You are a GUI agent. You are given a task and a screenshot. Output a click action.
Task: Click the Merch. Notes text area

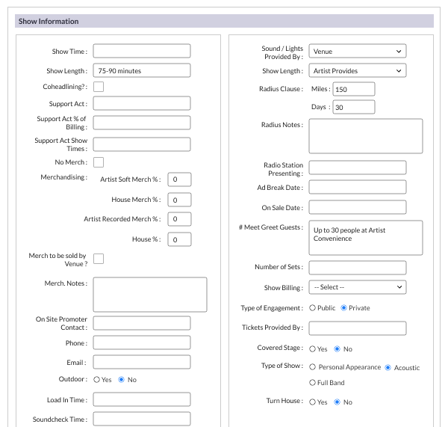pos(149,294)
